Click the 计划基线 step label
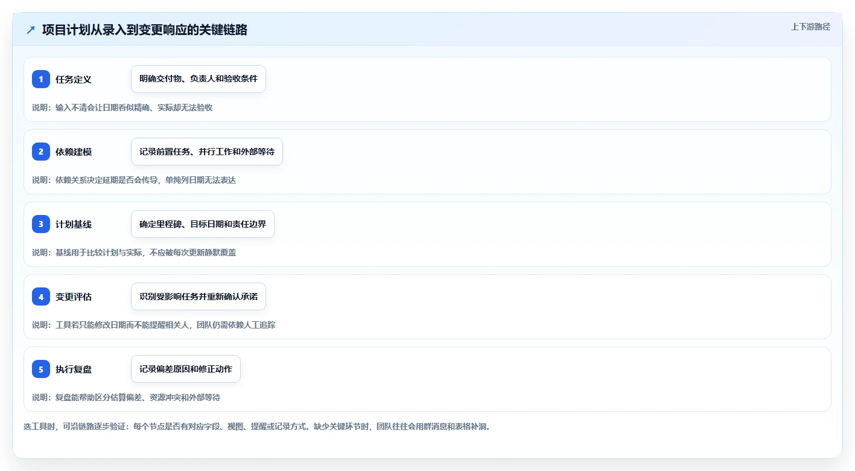855x471 pixels. click(x=74, y=224)
